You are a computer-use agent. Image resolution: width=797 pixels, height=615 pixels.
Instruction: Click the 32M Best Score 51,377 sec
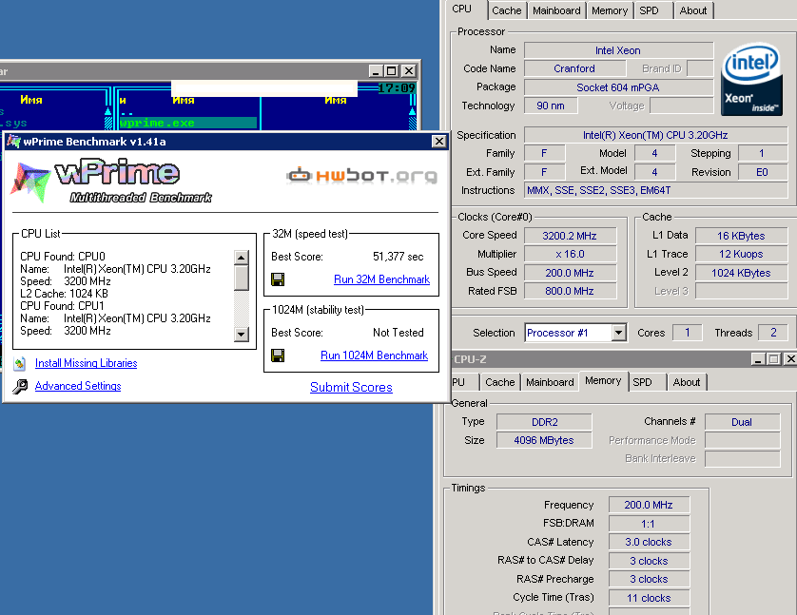tap(398, 257)
